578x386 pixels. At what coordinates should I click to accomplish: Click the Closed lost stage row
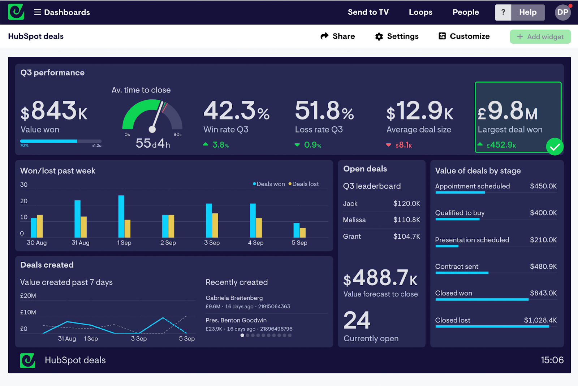tap(496, 322)
